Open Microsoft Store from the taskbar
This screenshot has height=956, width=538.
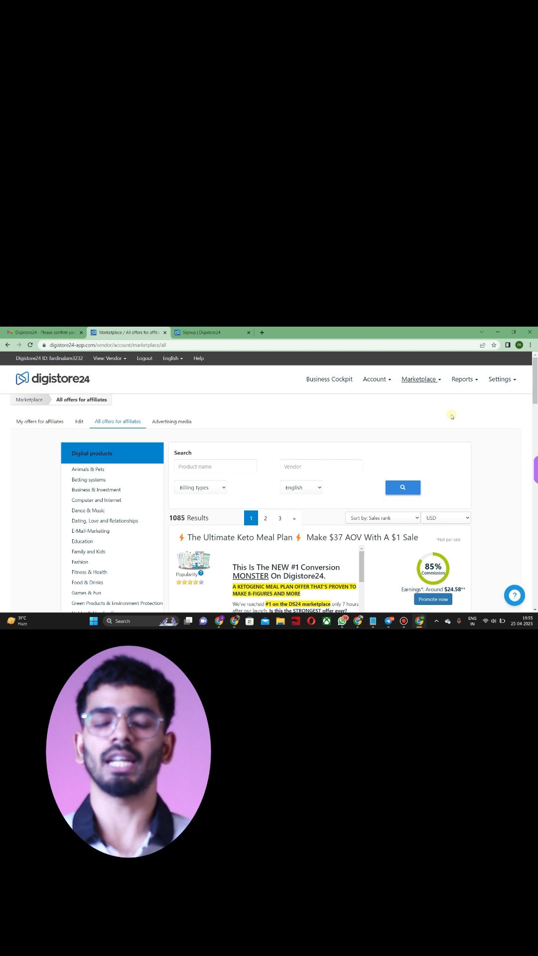tap(250, 621)
